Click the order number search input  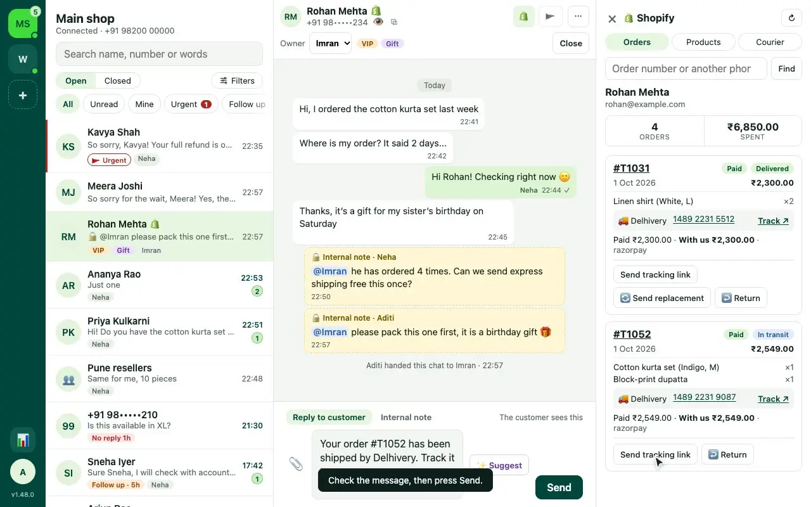tap(686, 68)
